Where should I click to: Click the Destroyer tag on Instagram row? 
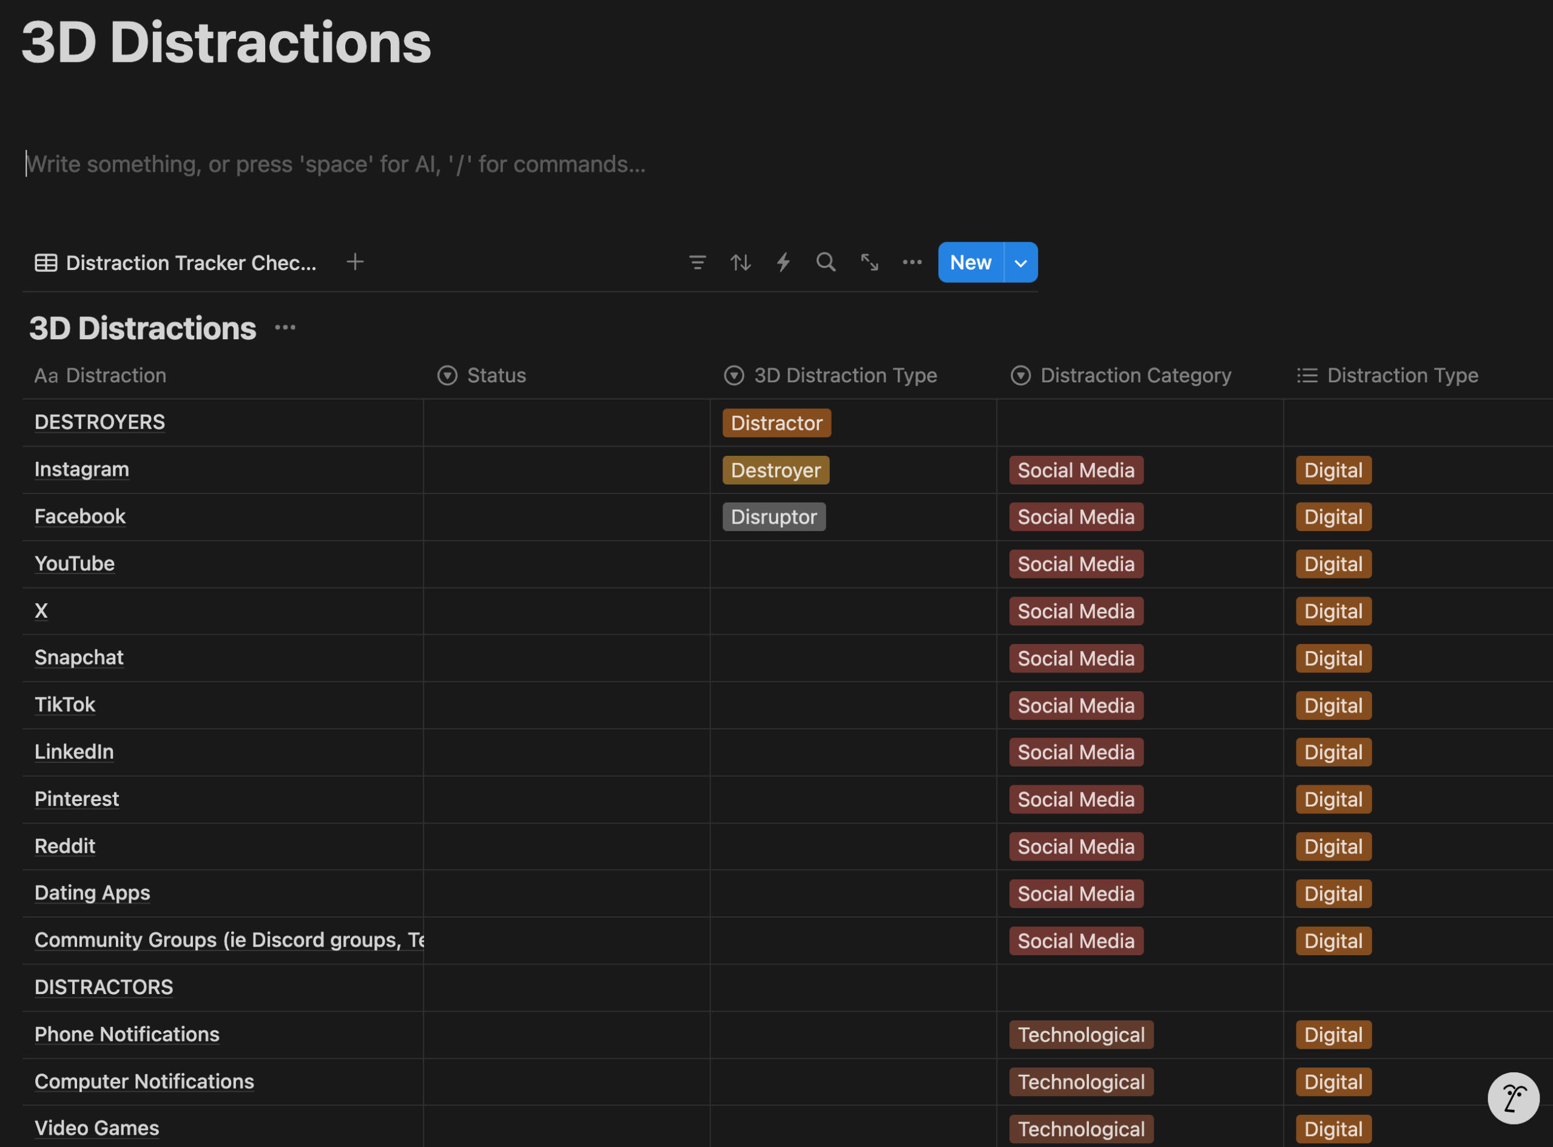(x=775, y=471)
